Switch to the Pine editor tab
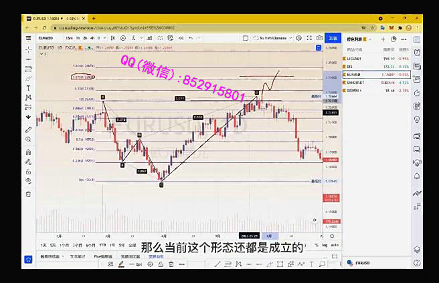This screenshot has width=439, height=283. click(x=103, y=256)
